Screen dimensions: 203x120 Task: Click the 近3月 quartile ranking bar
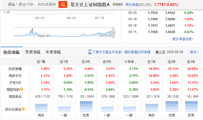(86, 107)
